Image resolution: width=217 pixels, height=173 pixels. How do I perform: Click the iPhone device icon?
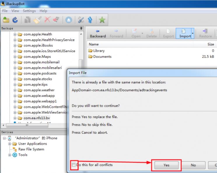(9, 138)
